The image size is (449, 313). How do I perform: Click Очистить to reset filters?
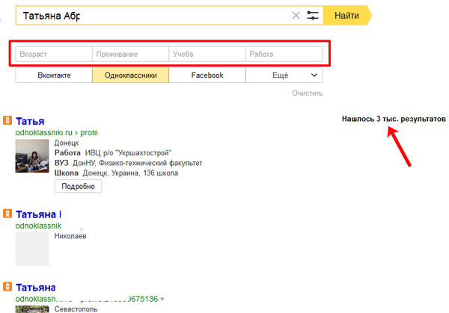pos(307,93)
